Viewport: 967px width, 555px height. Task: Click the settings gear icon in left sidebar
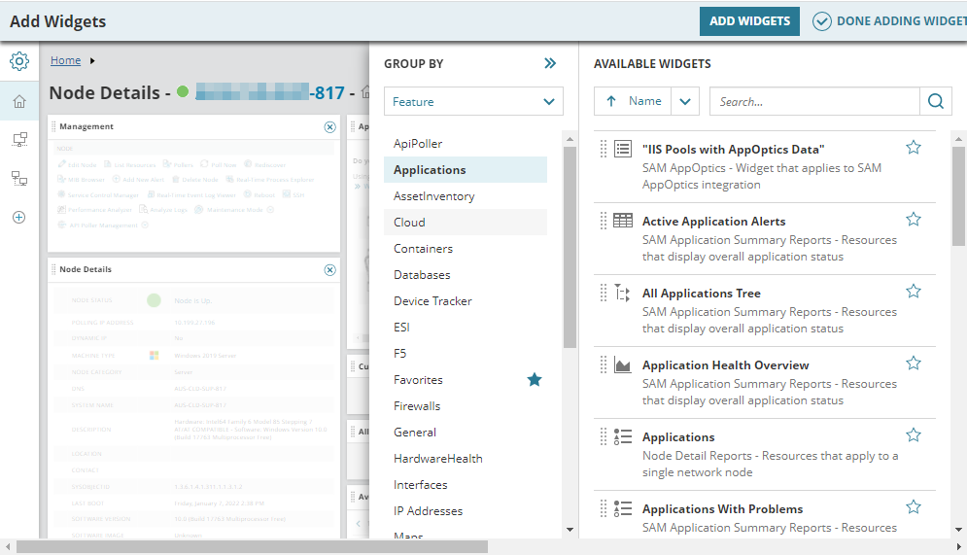pos(19,62)
